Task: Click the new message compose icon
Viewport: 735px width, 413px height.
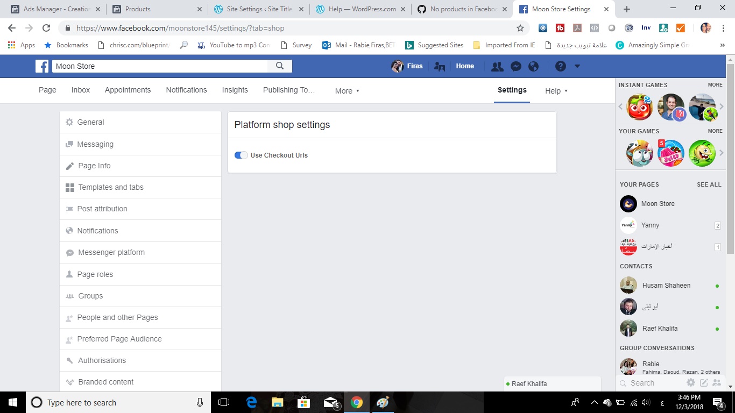Action: (704, 383)
